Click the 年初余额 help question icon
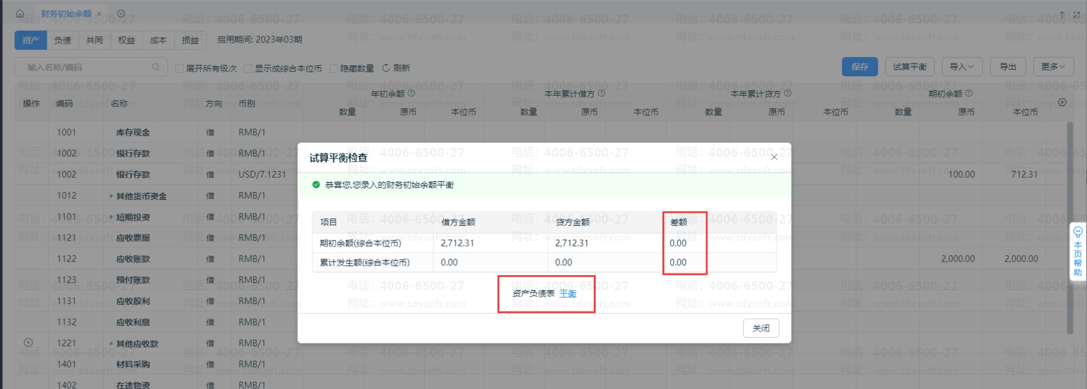The image size is (1087, 389). [x=411, y=93]
